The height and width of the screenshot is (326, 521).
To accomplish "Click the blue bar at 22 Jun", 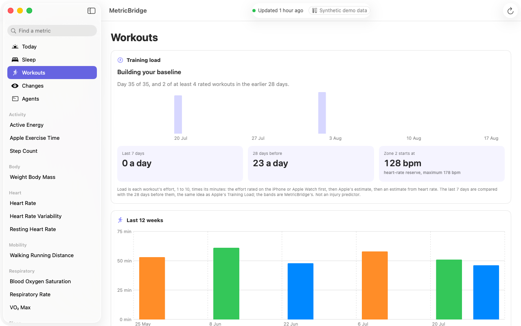I will pyautogui.click(x=300, y=291).
